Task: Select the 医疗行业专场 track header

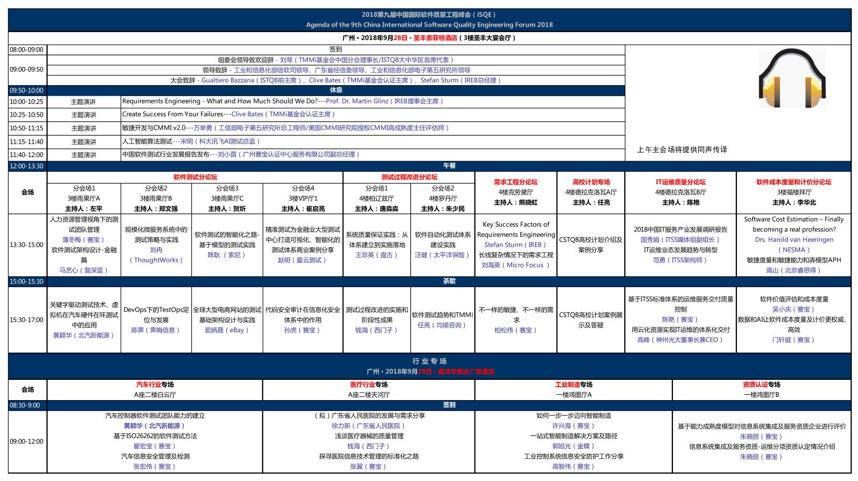Action: click(x=369, y=385)
